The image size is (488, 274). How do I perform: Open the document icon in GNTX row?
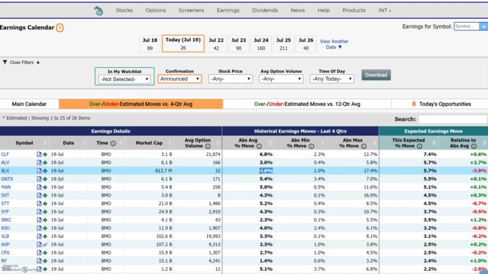click(39, 179)
